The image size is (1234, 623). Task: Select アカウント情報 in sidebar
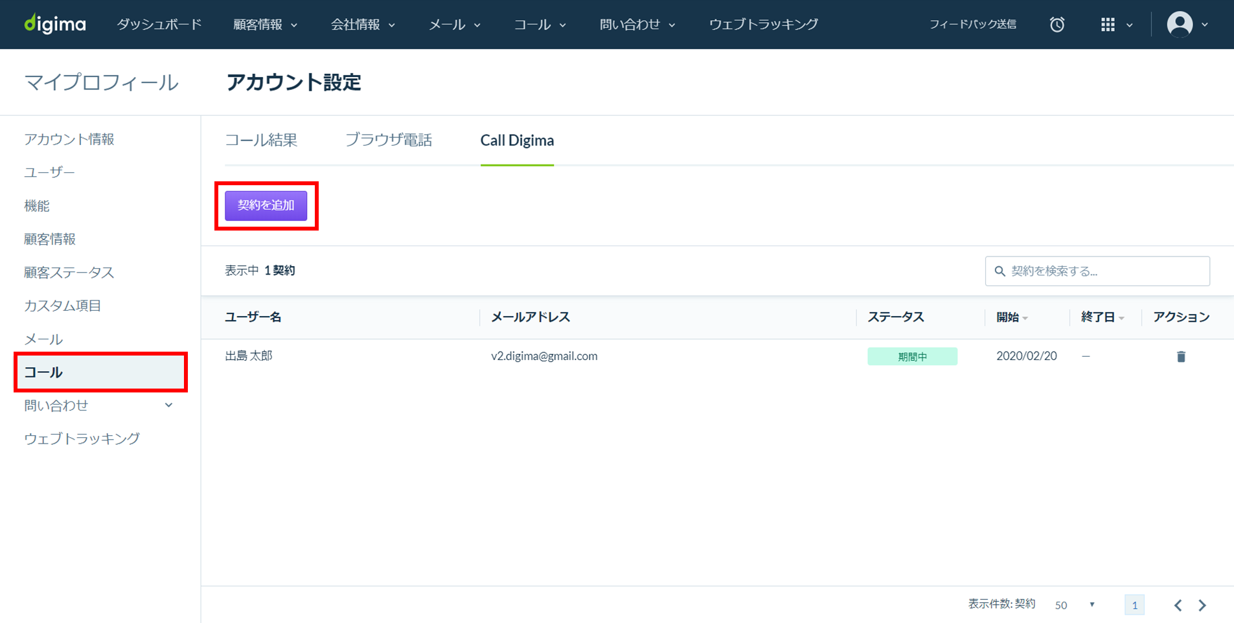69,139
